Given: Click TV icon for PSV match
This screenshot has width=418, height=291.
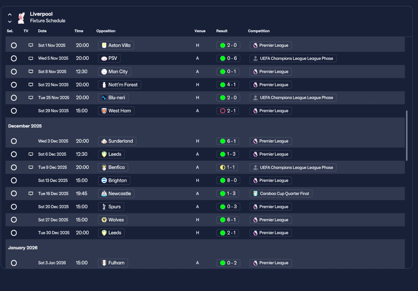Looking at the screenshot, I should point(31,58).
